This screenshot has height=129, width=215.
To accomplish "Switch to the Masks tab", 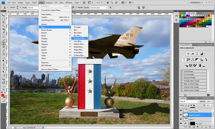I will (x=195, y=45).
